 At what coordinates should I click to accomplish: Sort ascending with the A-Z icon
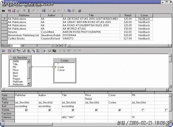(x=9, y=11)
